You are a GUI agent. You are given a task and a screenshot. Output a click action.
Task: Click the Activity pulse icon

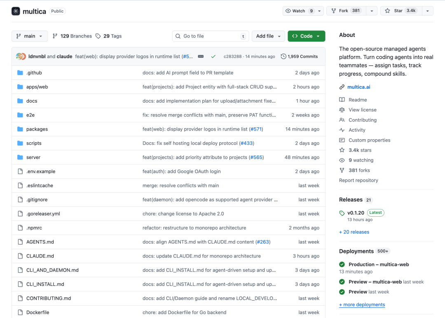(342, 130)
